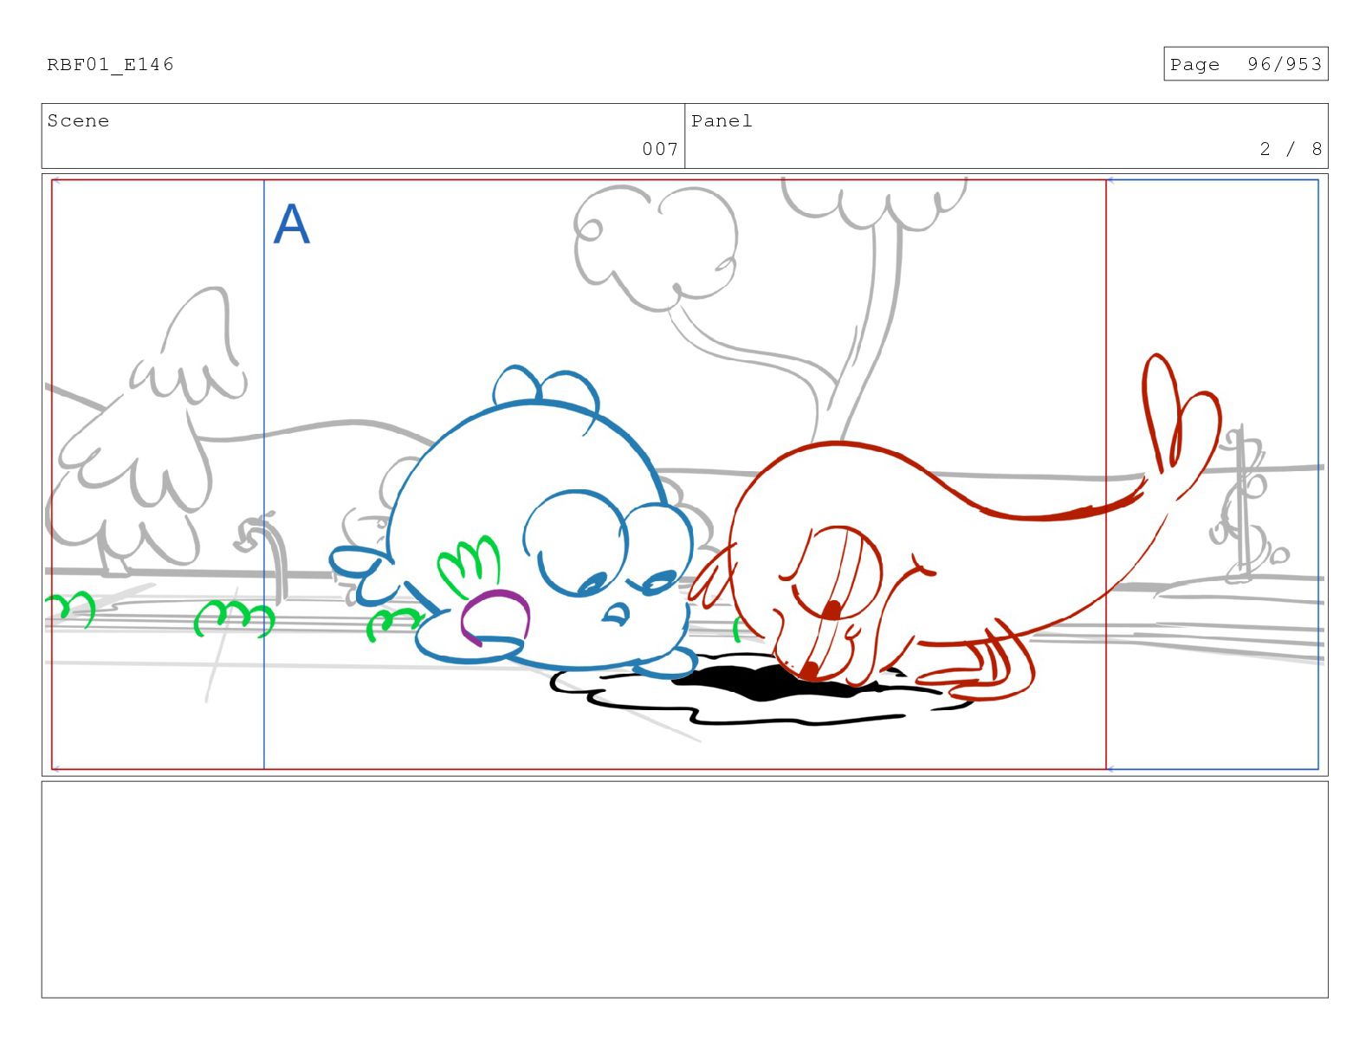Select the panel count 2 / 8

pyautogui.click(x=1291, y=149)
